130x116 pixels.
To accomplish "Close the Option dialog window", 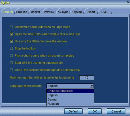I will 128,2.
